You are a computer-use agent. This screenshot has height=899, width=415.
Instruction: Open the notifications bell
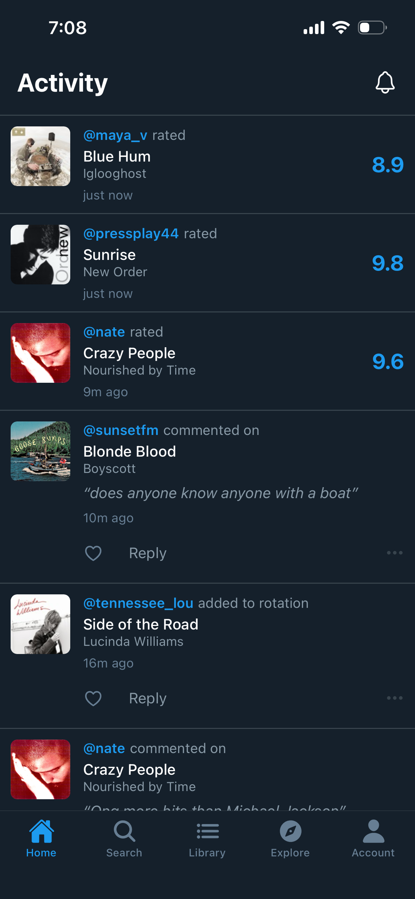(x=385, y=83)
